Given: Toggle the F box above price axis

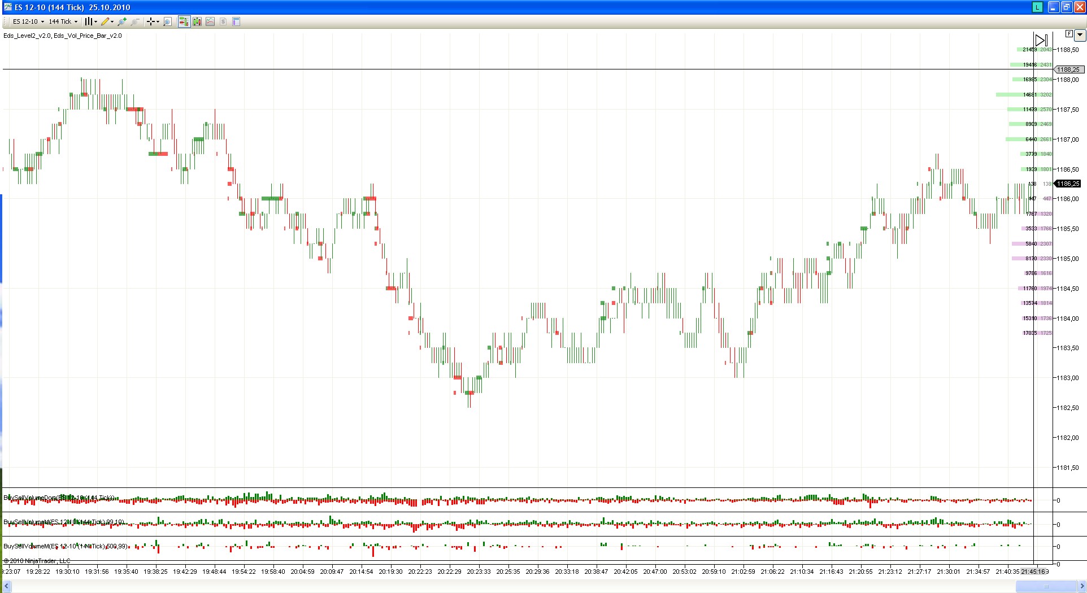Looking at the screenshot, I should click(1068, 34).
